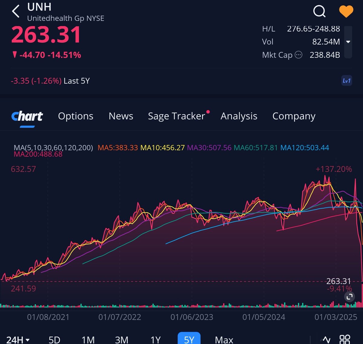
Task: Open the indicators grid icon
Action: click(345, 339)
